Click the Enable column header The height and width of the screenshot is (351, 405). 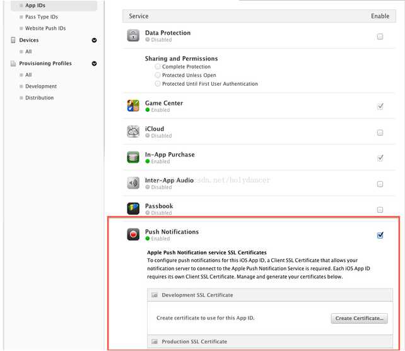pos(380,16)
